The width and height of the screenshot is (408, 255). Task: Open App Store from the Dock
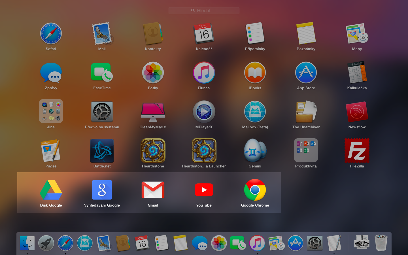(x=296, y=243)
